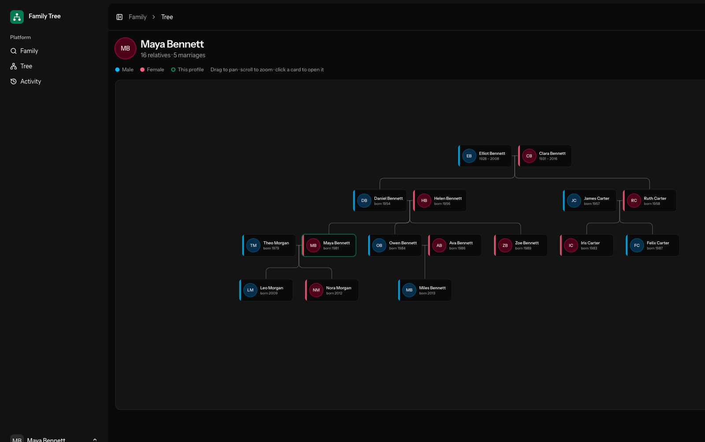Click the MB avatar of Miles Bennett

(409, 290)
